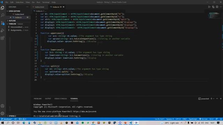Close index.ts in Open Editors list

10,17
